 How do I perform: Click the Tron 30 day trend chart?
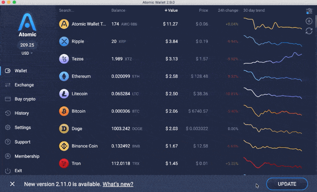(x=273, y=163)
